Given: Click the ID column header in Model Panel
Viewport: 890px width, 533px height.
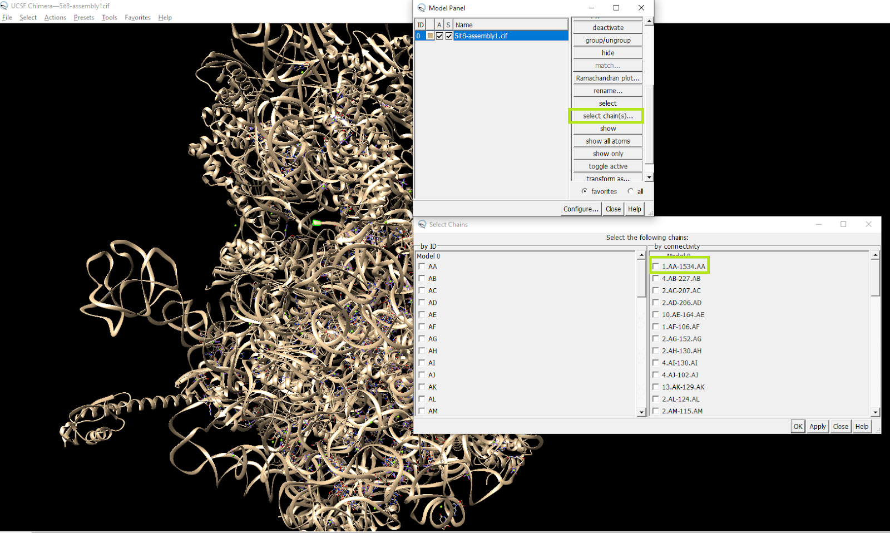Looking at the screenshot, I should tap(421, 25).
